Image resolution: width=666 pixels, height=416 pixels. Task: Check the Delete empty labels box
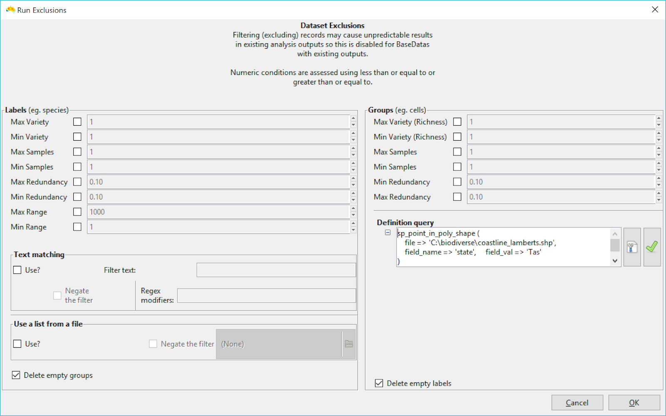pos(378,383)
